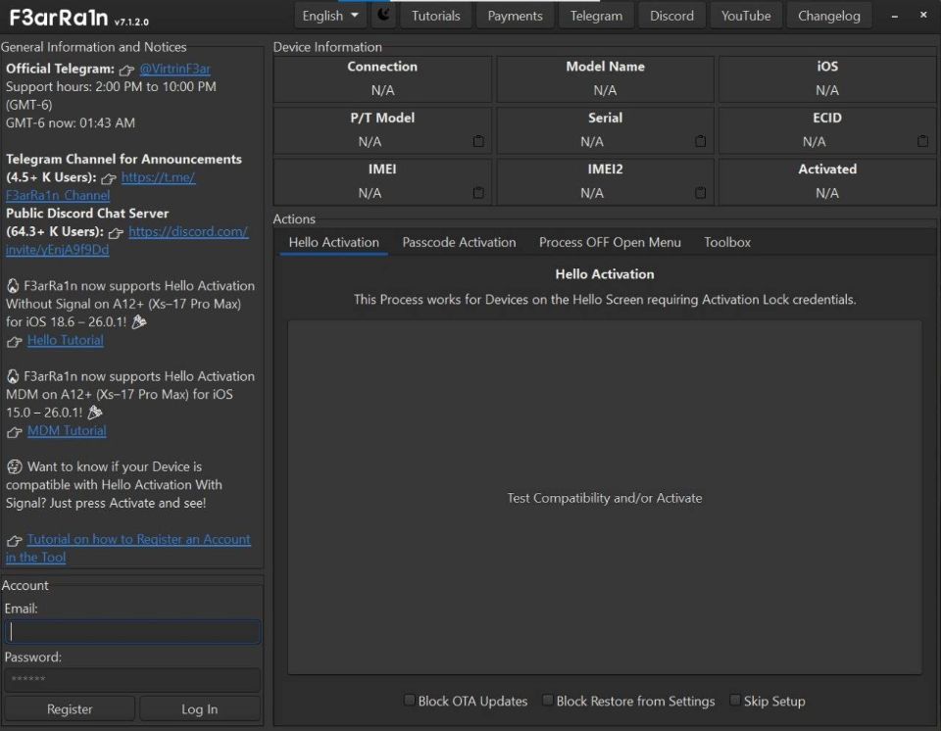Click the v7.1.2.0 version label
941x731 pixels.
point(130,22)
